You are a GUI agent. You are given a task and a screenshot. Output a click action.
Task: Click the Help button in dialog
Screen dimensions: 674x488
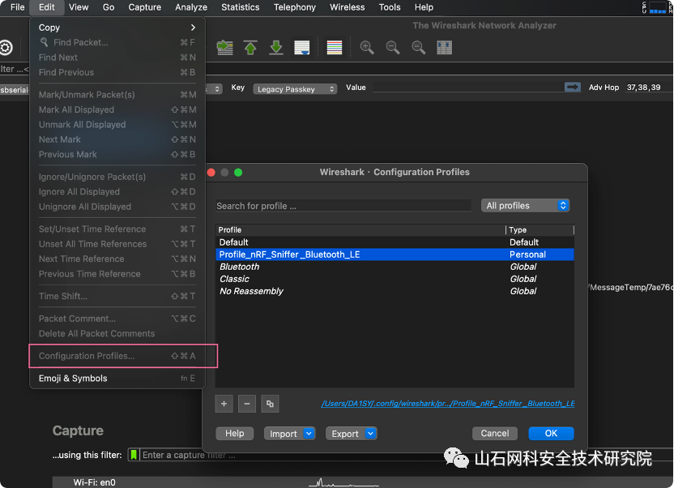click(235, 434)
